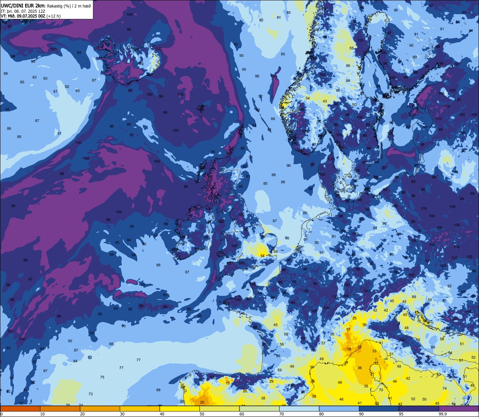Screen dimensions: 479x417
Task: Click the value 26 over northern Spain
Action: pyautogui.click(x=245, y=391)
